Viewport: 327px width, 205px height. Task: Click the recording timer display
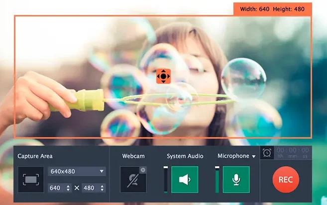click(293, 152)
